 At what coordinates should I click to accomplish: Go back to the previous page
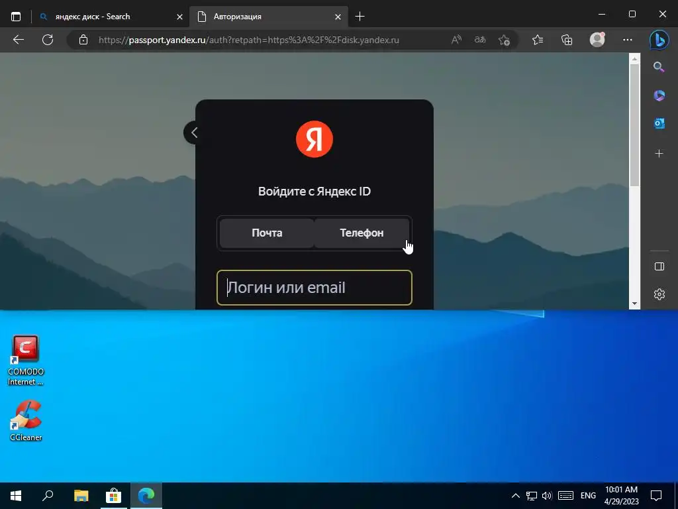click(x=18, y=40)
